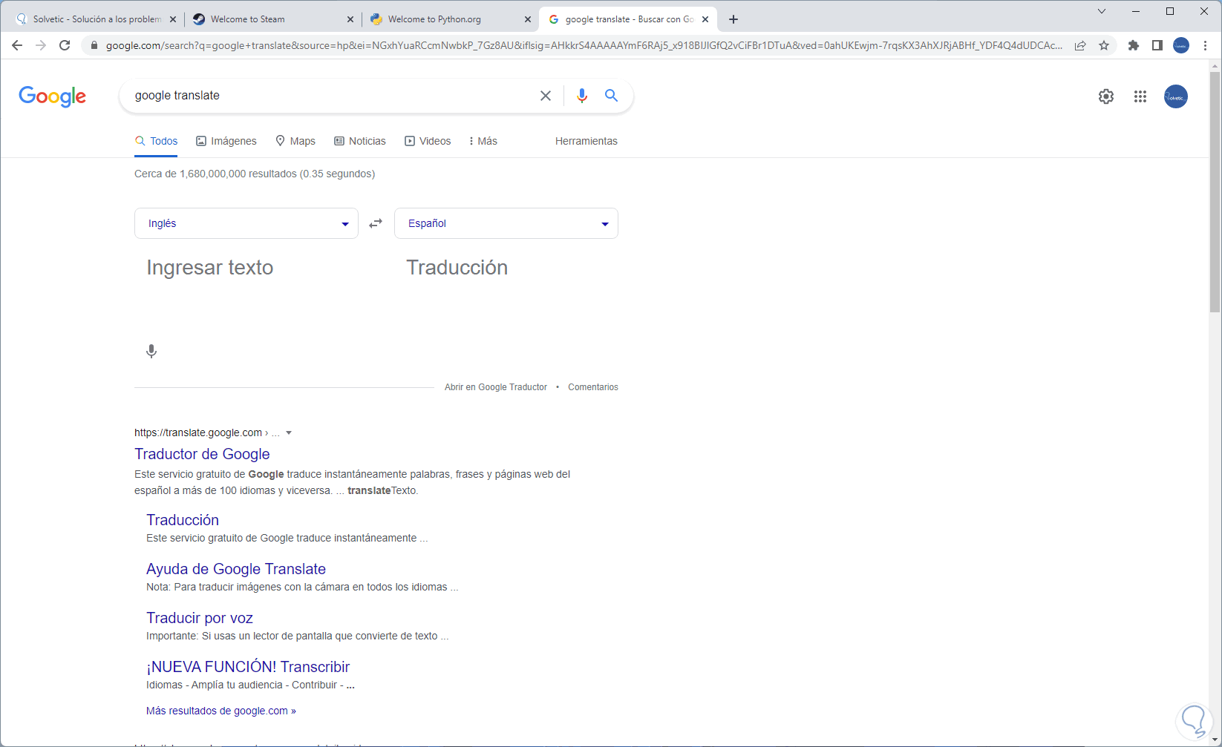Use microphone for translation input

151,351
